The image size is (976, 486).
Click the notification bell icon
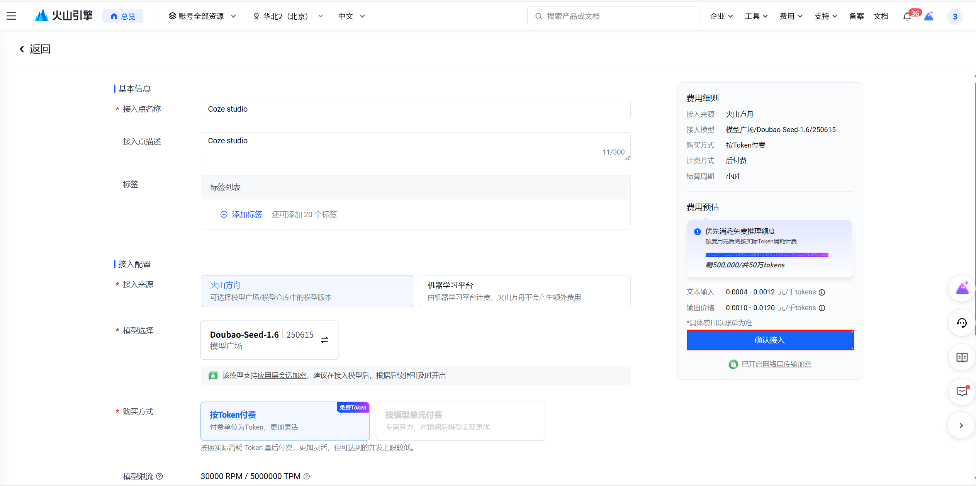tap(907, 16)
